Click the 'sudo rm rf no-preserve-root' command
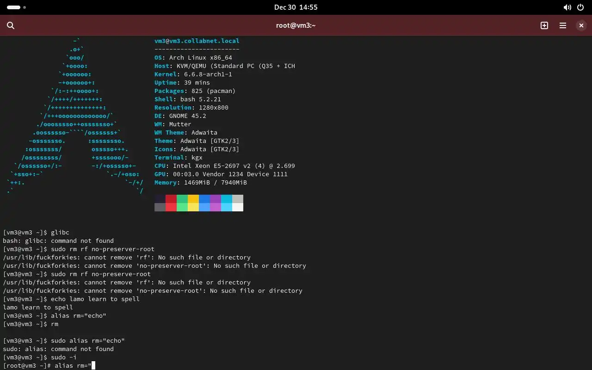The width and height of the screenshot is (592, 370). 77,274
